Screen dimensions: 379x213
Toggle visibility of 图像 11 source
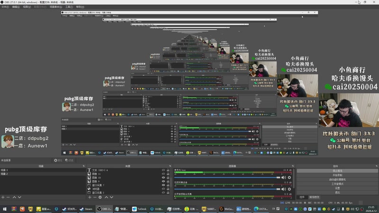click(x=163, y=174)
